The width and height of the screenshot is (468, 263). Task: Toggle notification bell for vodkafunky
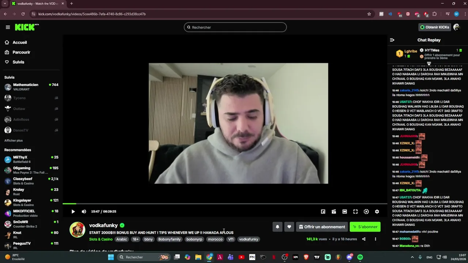coord(278,227)
